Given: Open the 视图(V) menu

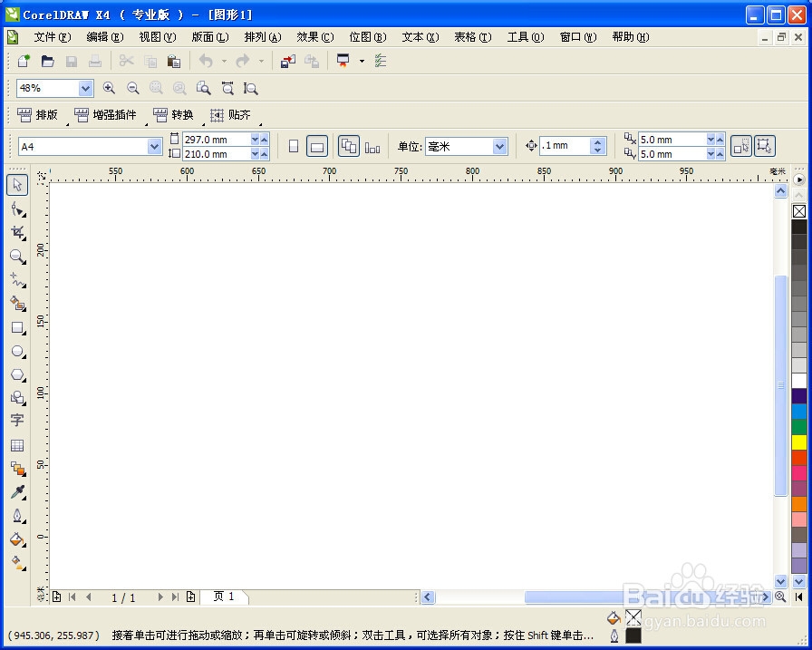Looking at the screenshot, I should [158, 37].
